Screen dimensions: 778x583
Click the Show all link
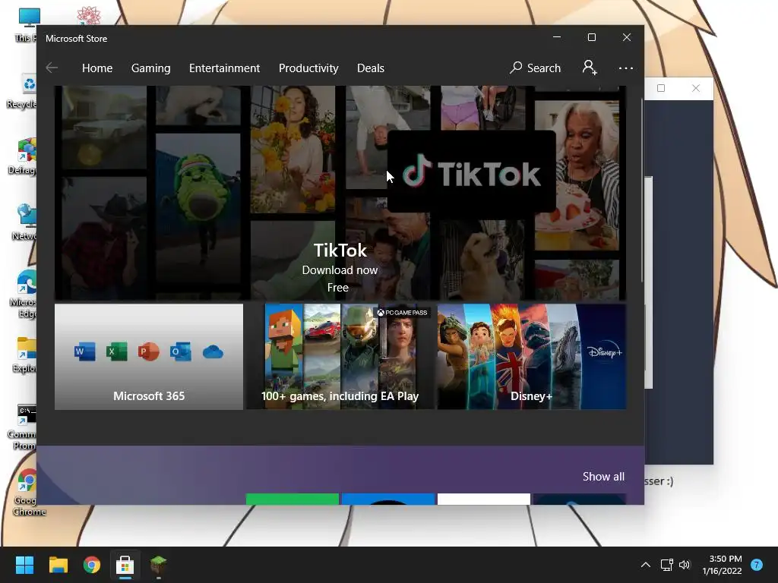click(x=603, y=477)
